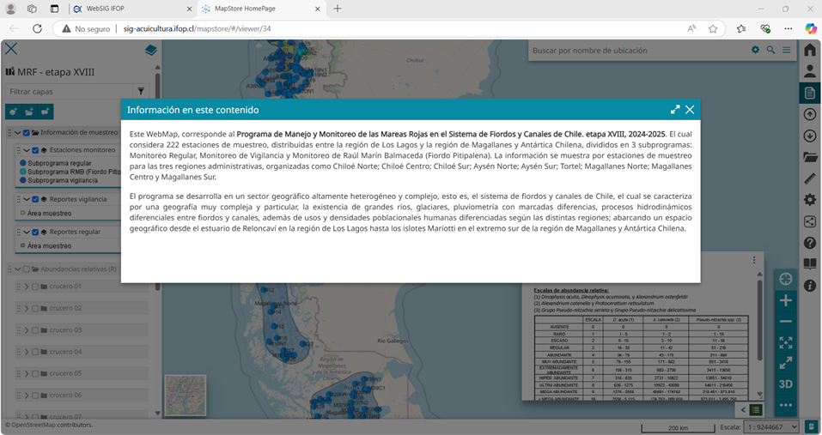The width and height of the screenshot is (822, 435).
Task: Click Subprograma regular blue legend circle
Action: [22, 163]
